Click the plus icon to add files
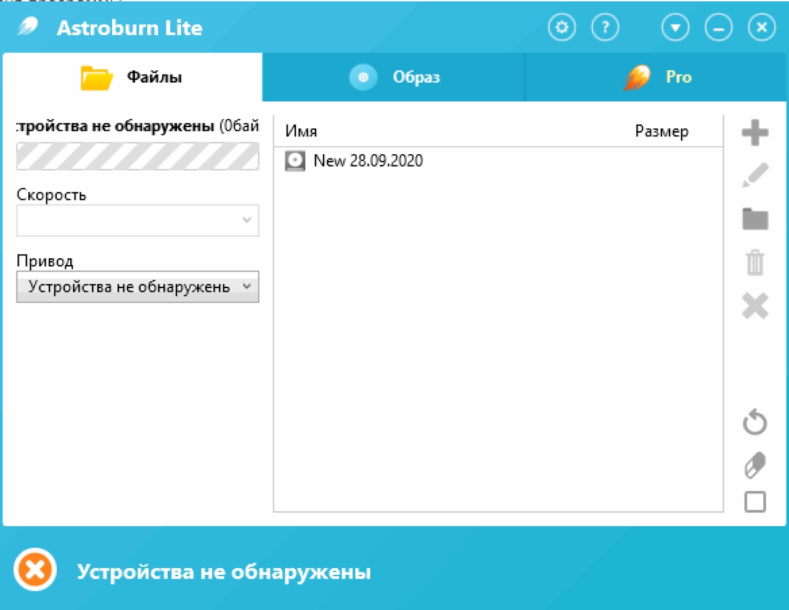 point(755,133)
